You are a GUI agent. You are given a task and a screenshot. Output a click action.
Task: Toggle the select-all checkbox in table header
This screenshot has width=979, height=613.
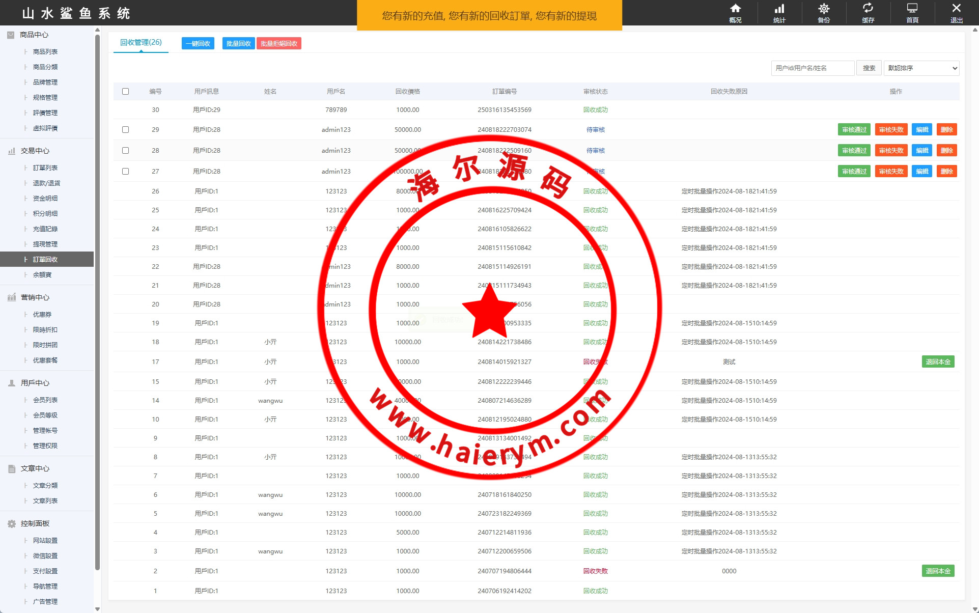(125, 92)
